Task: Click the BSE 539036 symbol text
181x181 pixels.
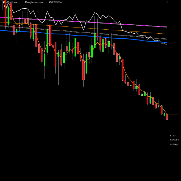Action: 55,2
